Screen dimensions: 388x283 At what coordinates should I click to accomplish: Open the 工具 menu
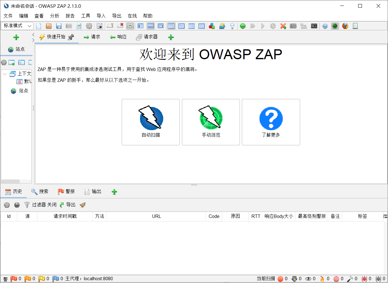86,16
